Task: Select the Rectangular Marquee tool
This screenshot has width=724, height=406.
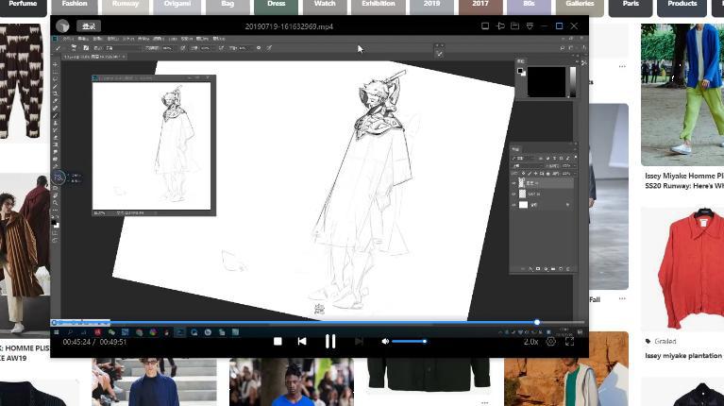Action: coord(56,72)
